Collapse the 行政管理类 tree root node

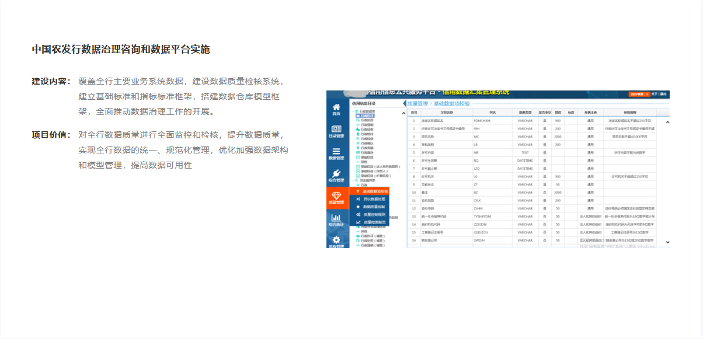[x=354, y=111]
